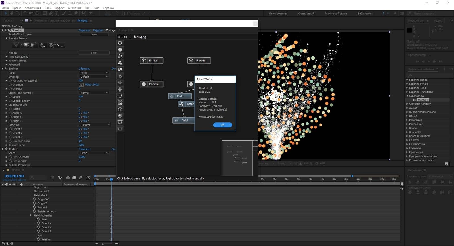Click the hide shy layers timeline icon
This screenshot has width=454, height=246.
tap(68, 178)
